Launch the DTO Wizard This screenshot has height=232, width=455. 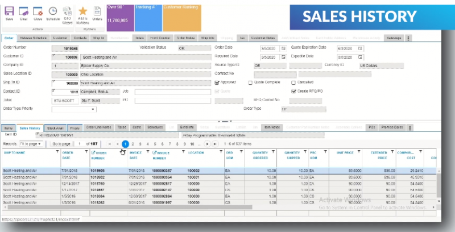click(67, 13)
